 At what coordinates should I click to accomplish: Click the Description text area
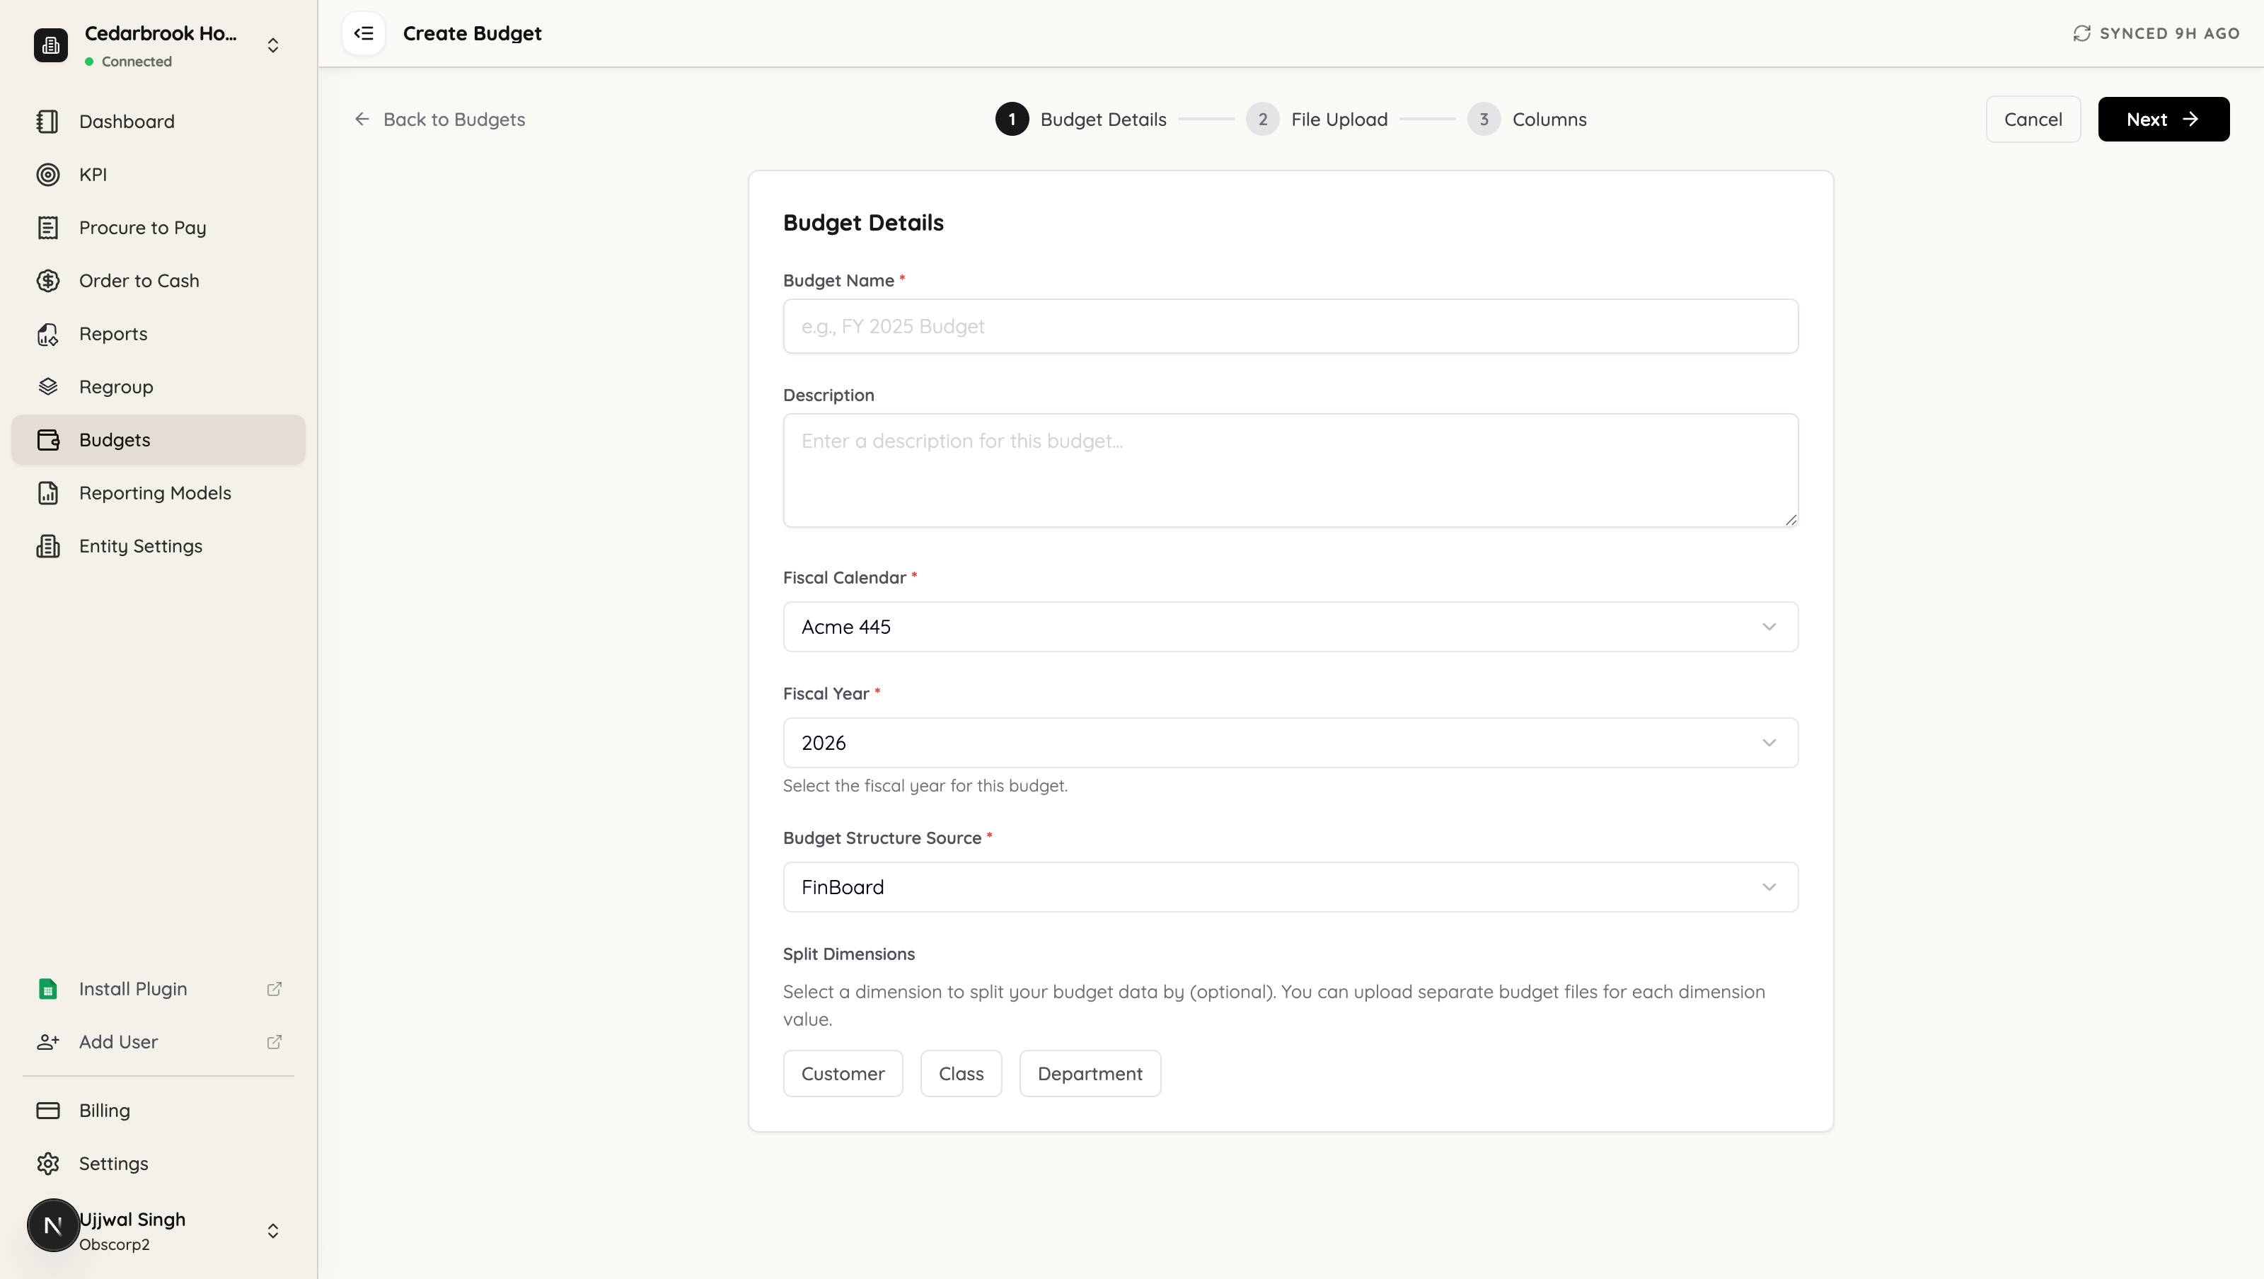[1290, 470]
